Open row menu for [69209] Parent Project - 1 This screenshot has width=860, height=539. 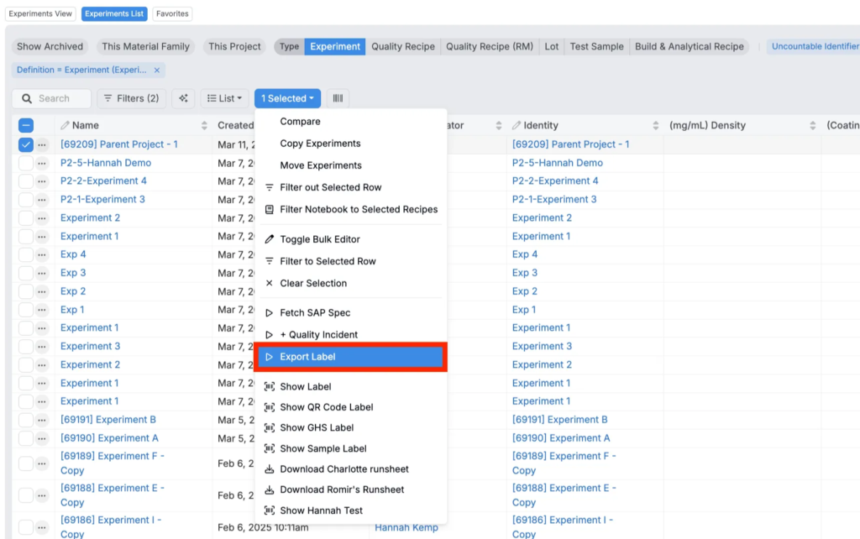(x=42, y=144)
